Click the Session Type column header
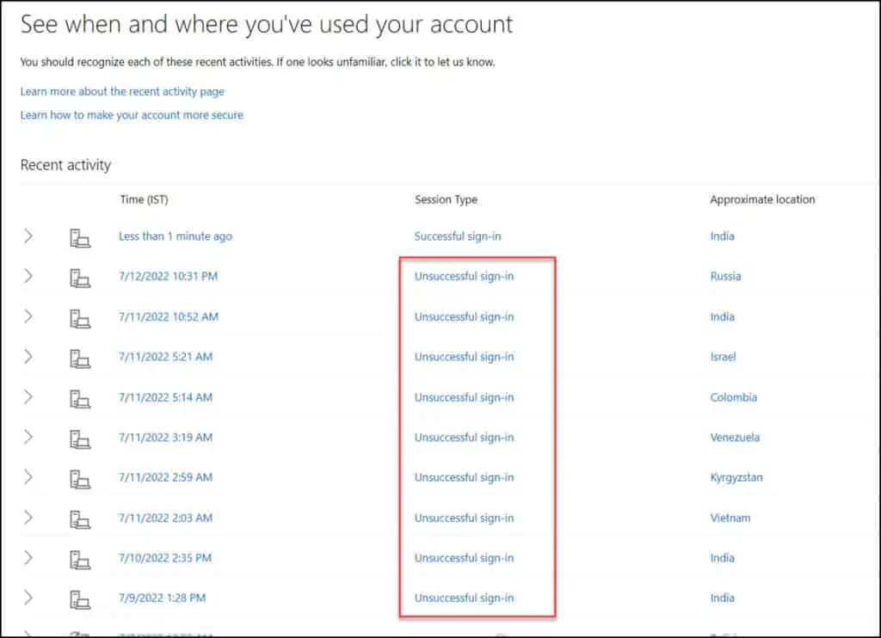This screenshot has width=881, height=638. click(x=447, y=199)
